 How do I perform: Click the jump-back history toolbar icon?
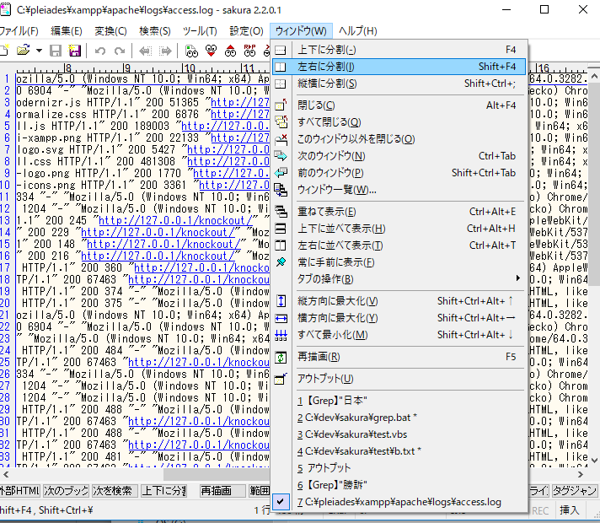(146, 51)
